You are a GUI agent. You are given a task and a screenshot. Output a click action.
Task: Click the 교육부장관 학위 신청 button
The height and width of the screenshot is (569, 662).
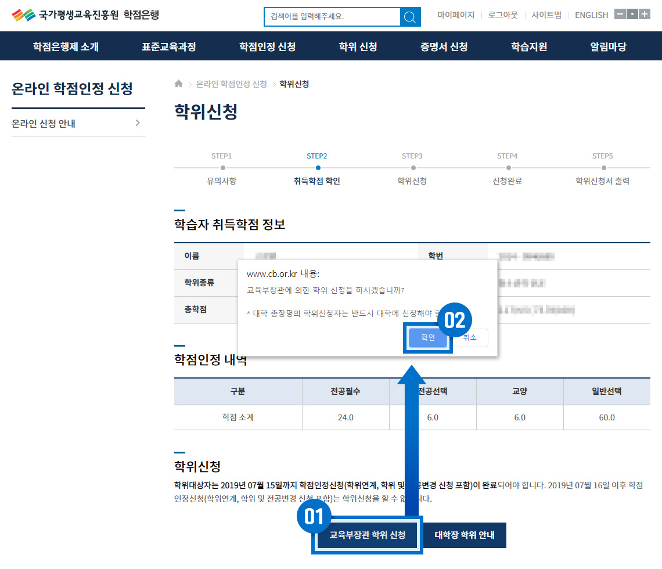367,535
